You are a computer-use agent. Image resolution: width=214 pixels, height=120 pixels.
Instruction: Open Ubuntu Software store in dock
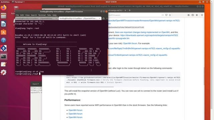click(4, 32)
